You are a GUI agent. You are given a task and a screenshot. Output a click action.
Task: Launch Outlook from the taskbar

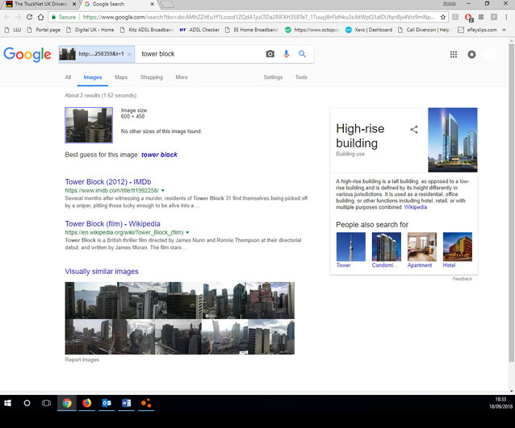tap(107, 403)
